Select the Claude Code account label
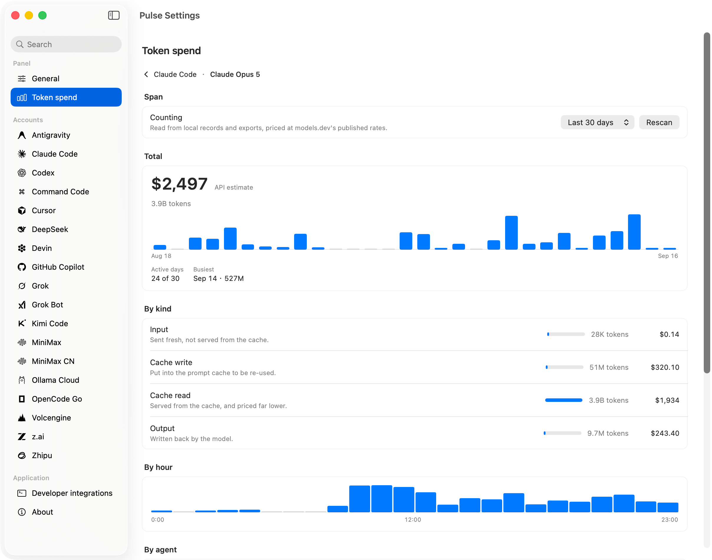The image size is (712, 560). [55, 154]
